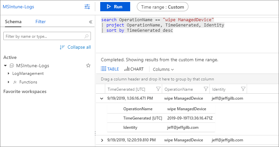The height and width of the screenshot is (147, 279).
Task: Select the 9/19/2019, 1:36:16.471 PM cell
Action: click(x=130, y=98)
